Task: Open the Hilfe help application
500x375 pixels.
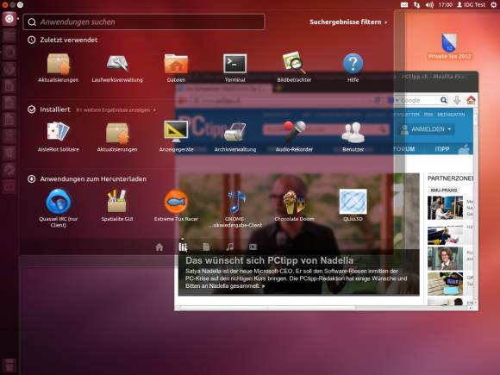Action: coord(353,68)
